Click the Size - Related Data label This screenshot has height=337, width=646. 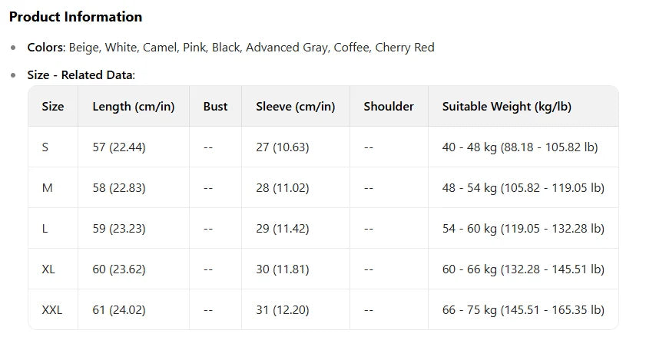coord(81,75)
